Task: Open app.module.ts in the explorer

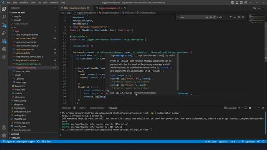Action: [23, 53]
